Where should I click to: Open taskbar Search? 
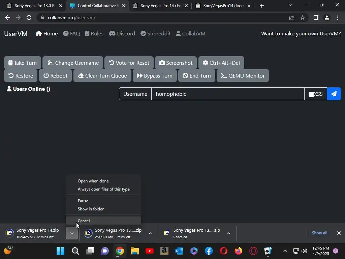75,251
